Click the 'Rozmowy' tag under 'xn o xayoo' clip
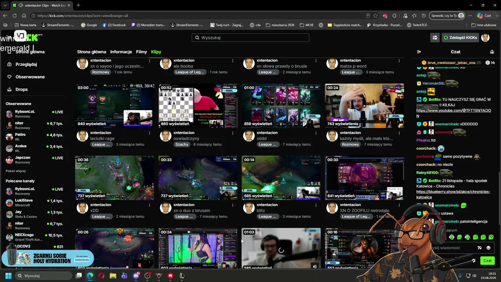The image size is (501, 282). click(x=101, y=72)
